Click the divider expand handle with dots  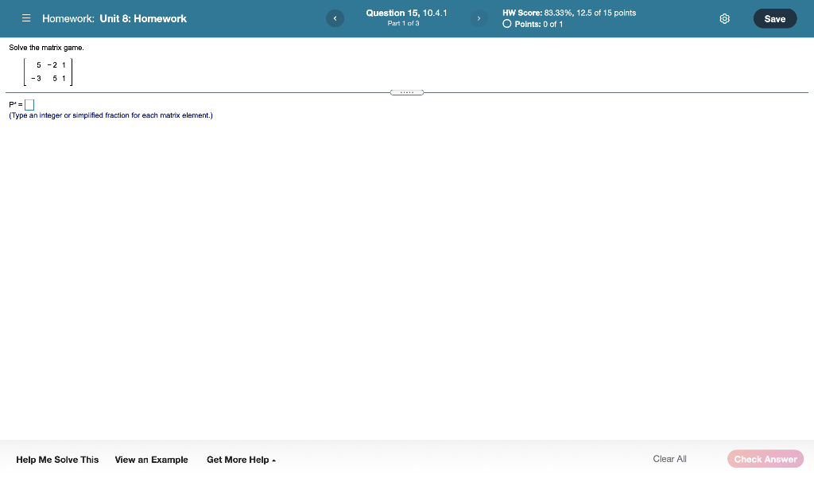[407, 92]
